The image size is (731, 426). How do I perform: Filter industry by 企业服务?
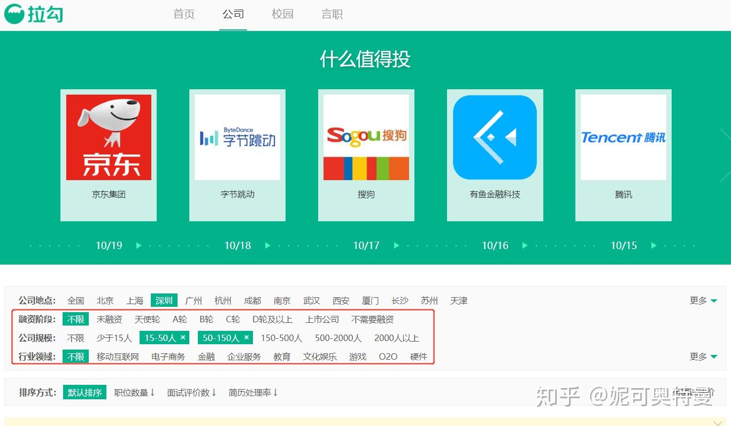click(244, 357)
